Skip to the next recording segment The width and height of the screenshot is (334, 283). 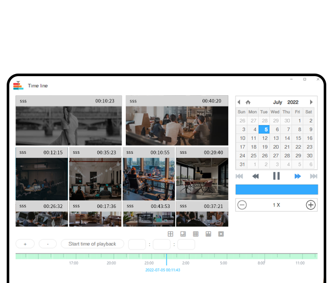coord(313,176)
